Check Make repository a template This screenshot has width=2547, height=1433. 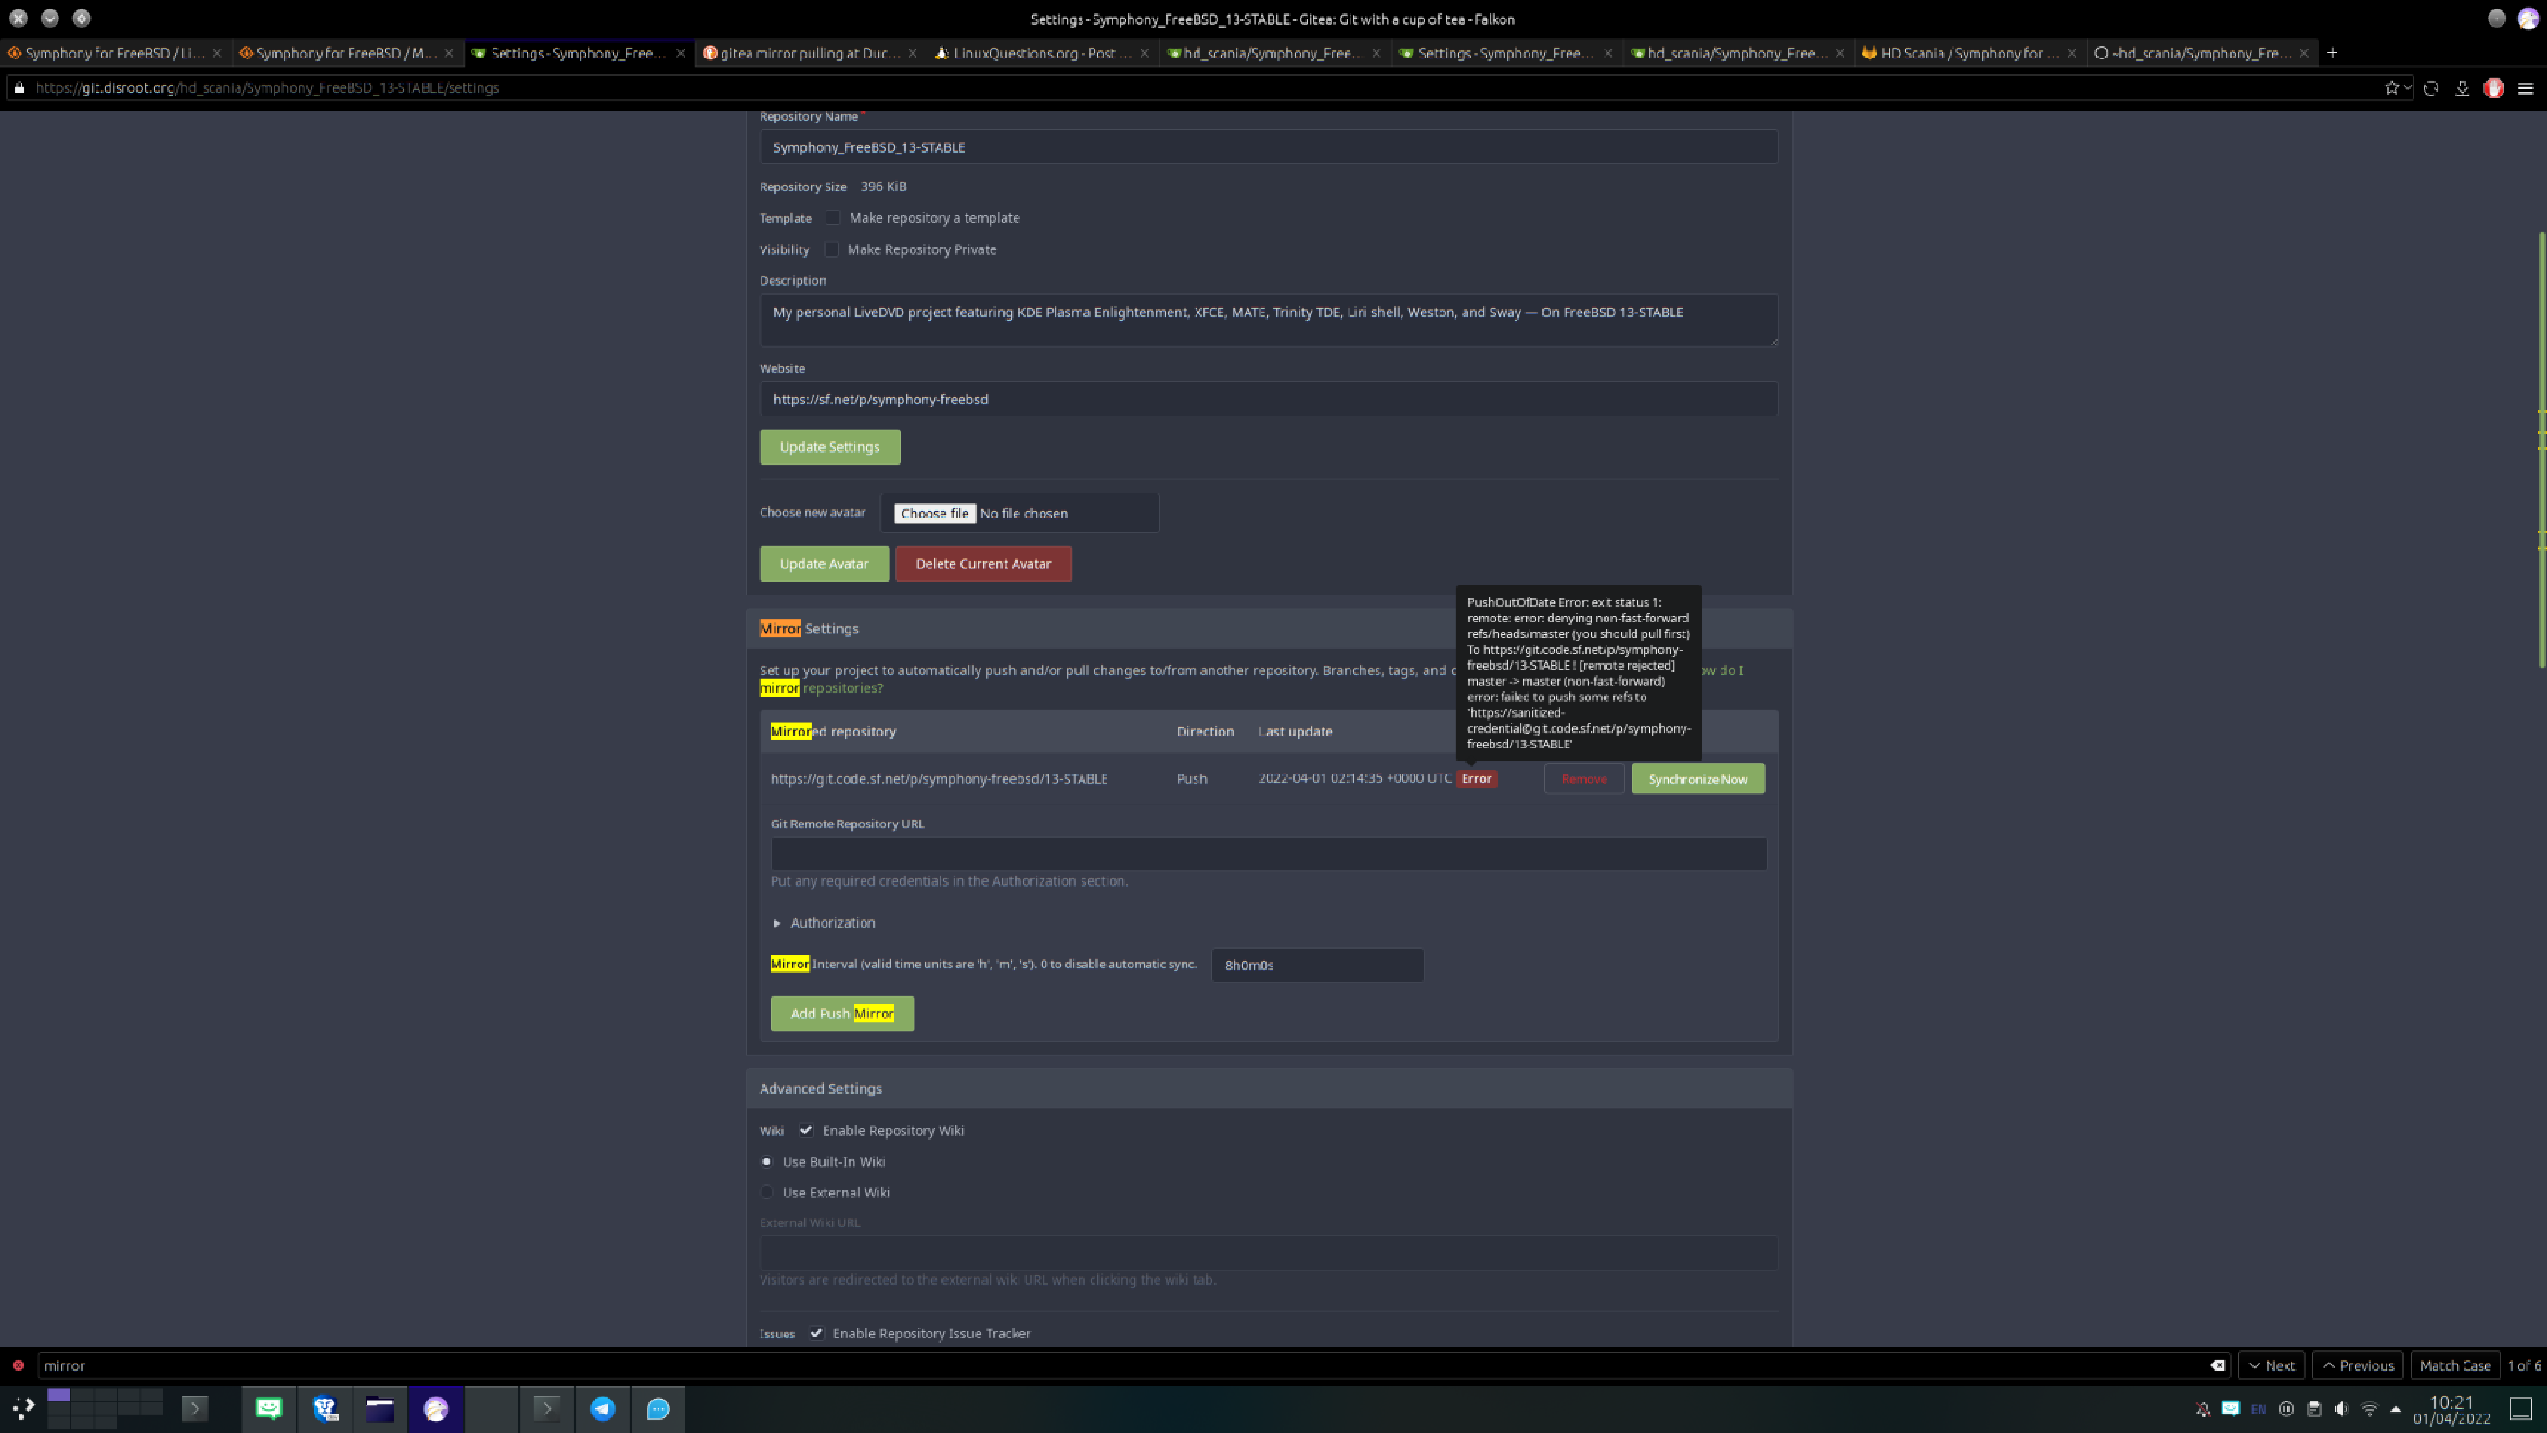coord(834,218)
